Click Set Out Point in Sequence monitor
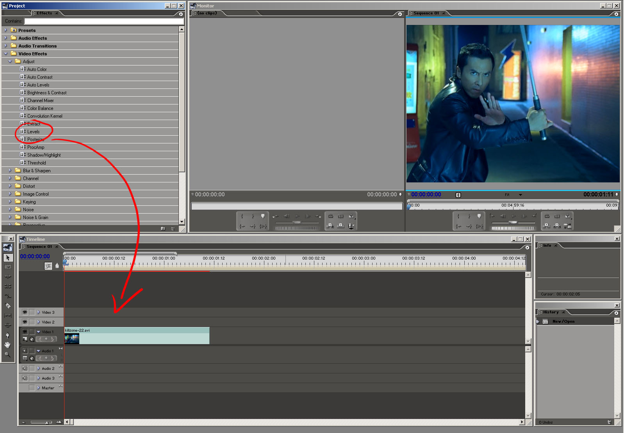Image resolution: width=624 pixels, height=433 pixels. (x=469, y=216)
